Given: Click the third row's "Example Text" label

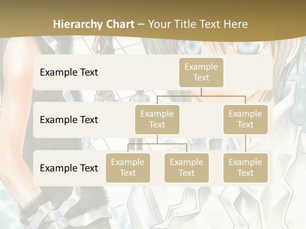Looking at the screenshot, I should pos(69,168).
